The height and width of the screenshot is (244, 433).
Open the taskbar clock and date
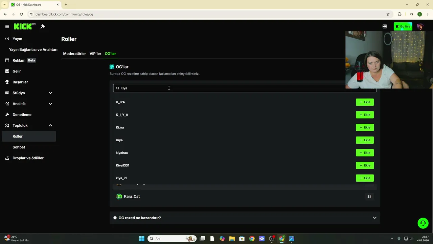[423, 239]
